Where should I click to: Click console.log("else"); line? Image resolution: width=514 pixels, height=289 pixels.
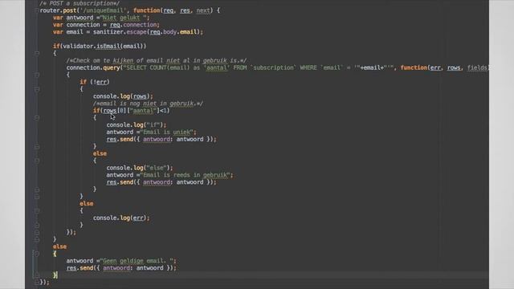click(x=140, y=168)
